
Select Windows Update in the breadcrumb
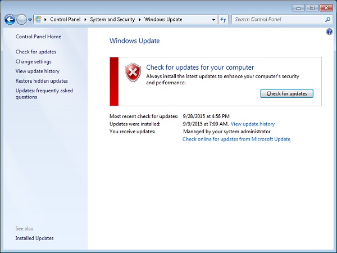tap(163, 20)
